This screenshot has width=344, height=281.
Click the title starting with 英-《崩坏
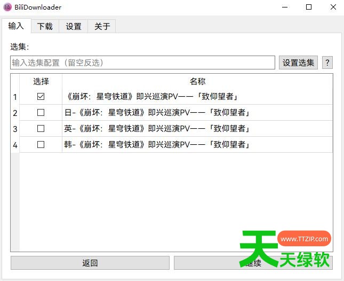point(157,129)
